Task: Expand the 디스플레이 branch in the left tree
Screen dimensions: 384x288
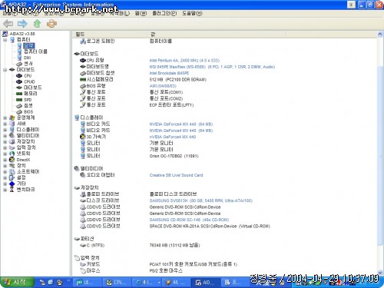Action: click(x=5, y=130)
